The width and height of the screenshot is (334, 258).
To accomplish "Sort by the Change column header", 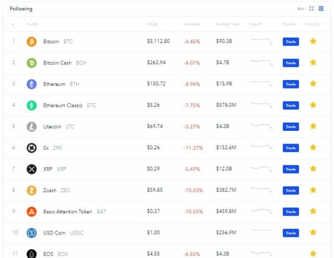I will [x=191, y=24].
